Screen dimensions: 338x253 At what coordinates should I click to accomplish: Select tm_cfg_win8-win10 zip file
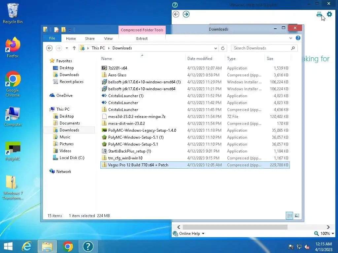pyautogui.click(x=195, y=158)
